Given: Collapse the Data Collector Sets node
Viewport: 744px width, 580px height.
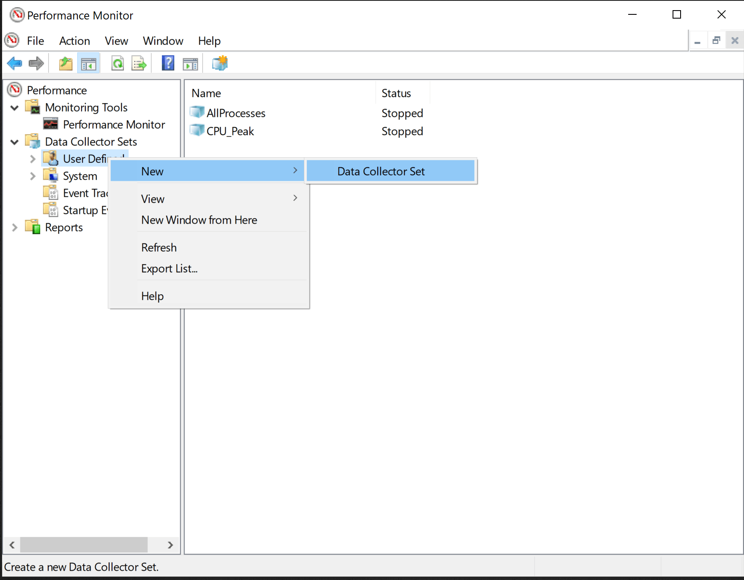Looking at the screenshot, I should point(15,142).
